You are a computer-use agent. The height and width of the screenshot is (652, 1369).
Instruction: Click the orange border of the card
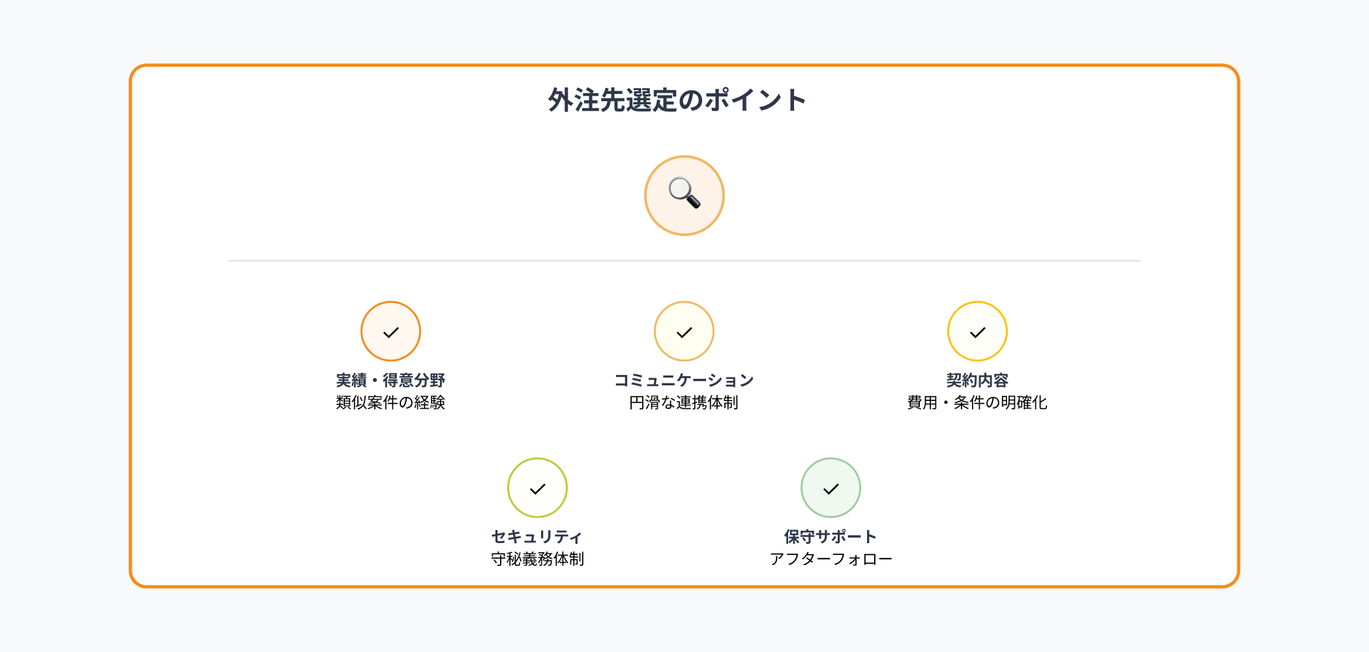[x=131, y=326]
